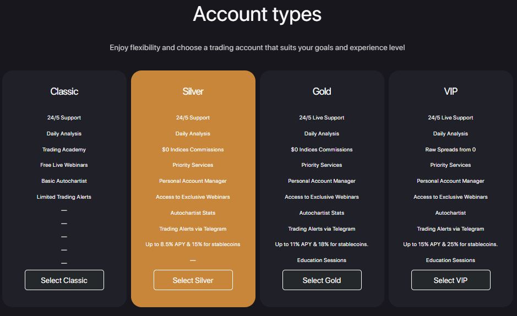
Task: Select Basic Autochartist feature text
Action: tap(64, 181)
